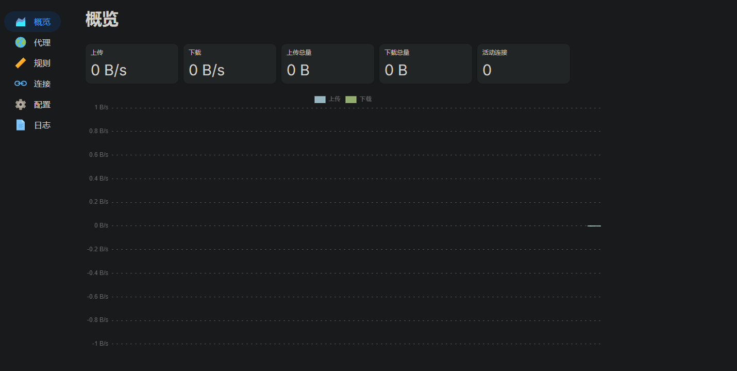
Task: Click the 上传总量 total card
Action: [328, 63]
